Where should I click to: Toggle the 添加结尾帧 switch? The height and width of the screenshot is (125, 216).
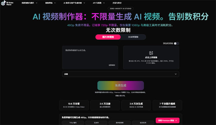(x=176, y=44)
